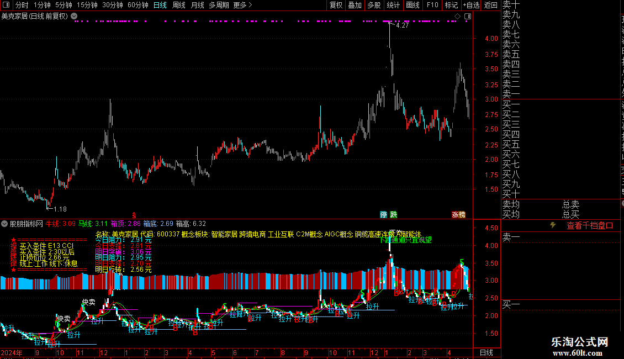Expand the 更多 periods menu

coord(243,5)
